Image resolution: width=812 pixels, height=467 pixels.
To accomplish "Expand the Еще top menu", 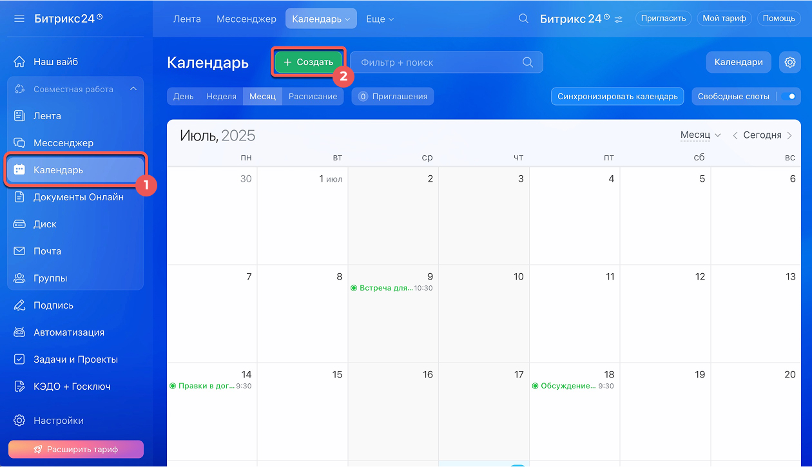I will (x=380, y=19).
